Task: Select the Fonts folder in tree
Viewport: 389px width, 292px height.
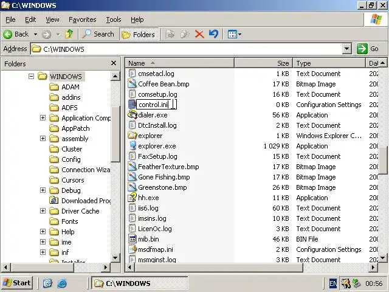Action: (70, 221)
